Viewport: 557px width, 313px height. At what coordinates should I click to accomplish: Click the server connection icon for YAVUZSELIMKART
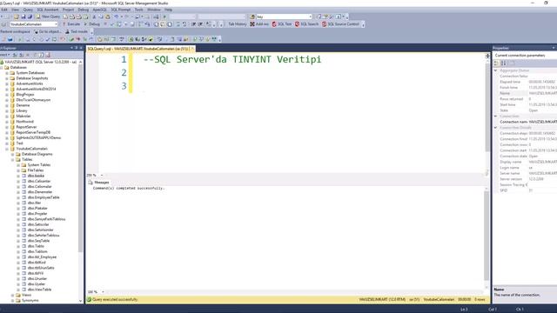[2, 62]
